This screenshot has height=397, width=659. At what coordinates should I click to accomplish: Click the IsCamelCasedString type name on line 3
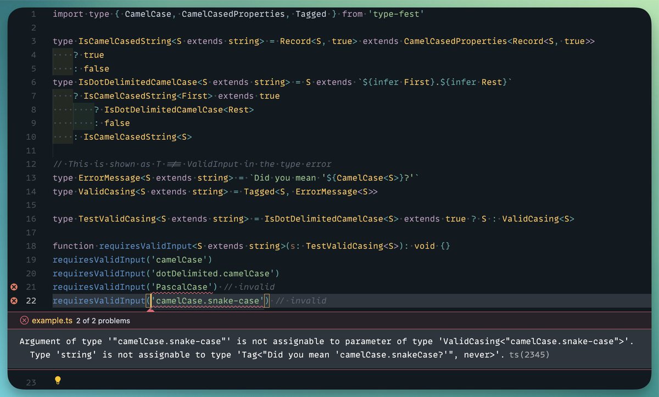[124, 41]
